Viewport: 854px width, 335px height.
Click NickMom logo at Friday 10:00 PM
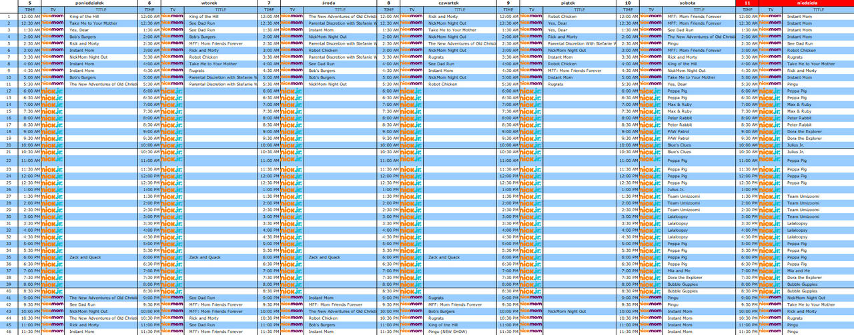coord(532,311)
